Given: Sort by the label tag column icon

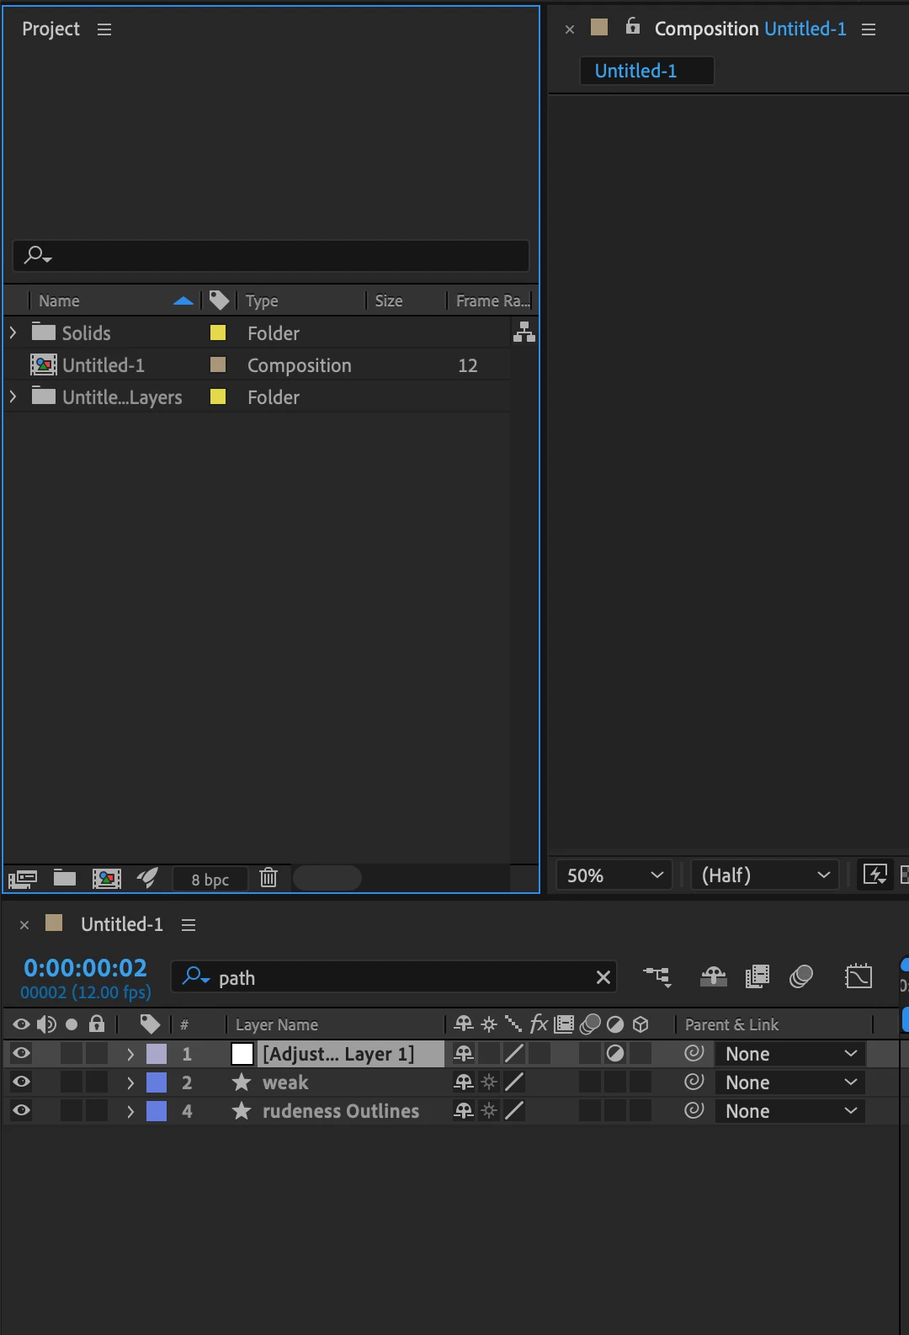Looking at the screenshot, I should coord(219,300).
